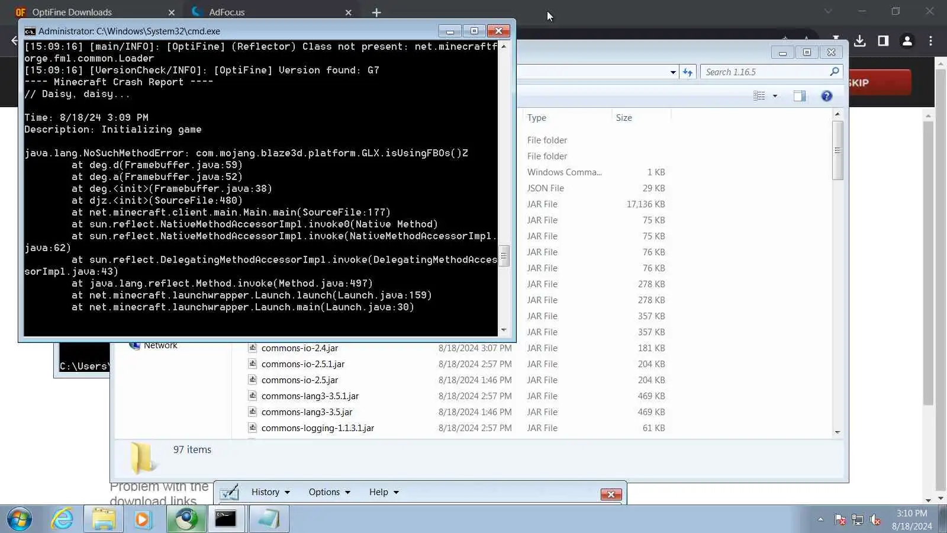Show hidden system tray icons
Screen dimensions: 947x533
tap(820, 519)
